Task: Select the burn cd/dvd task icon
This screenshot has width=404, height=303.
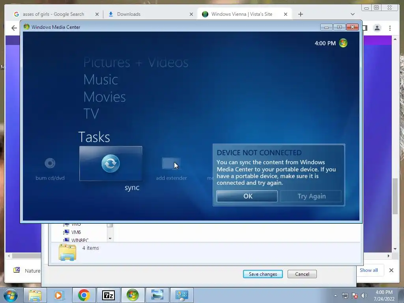Action: tap(50, 163)
